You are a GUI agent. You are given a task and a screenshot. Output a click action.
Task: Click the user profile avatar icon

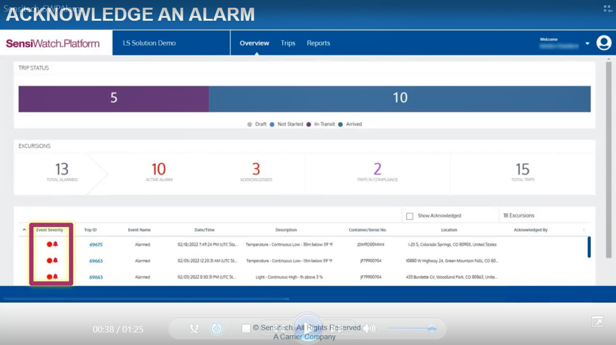tap(603, 43)
